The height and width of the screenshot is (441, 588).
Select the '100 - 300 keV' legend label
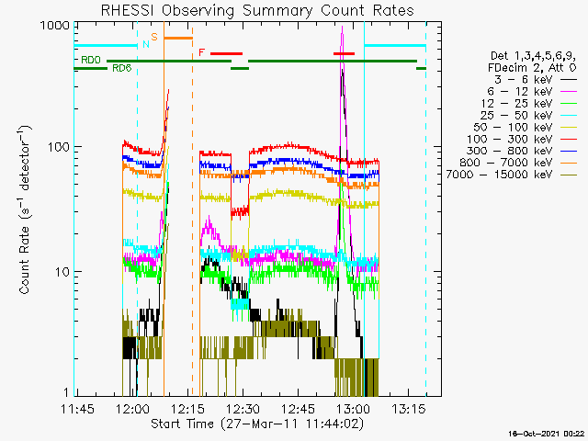pyautogui.click(x=510, y=139)
